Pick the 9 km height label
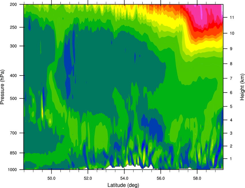 click(x=231, y=49)
